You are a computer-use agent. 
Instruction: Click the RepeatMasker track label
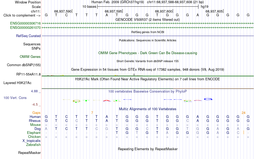(x=29, y=153)
